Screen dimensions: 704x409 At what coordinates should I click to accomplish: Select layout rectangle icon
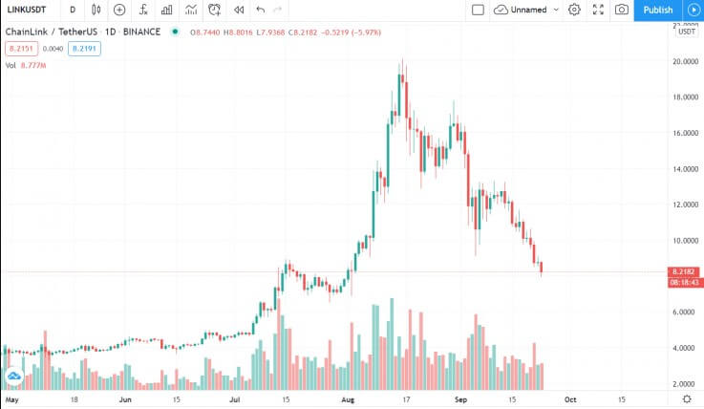(x=478, y=10)
